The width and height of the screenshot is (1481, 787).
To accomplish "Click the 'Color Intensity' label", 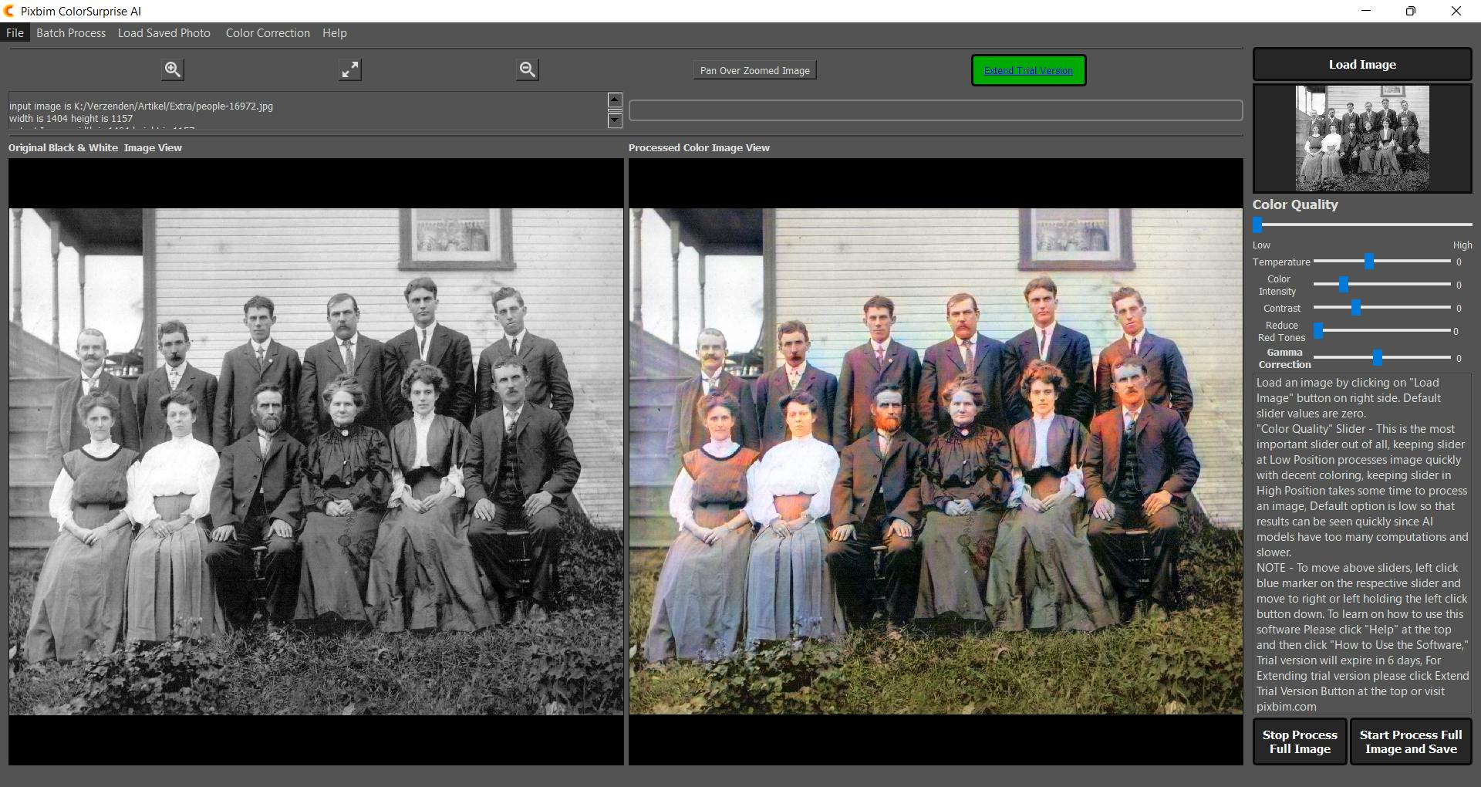I will (x=1277, y=285).
